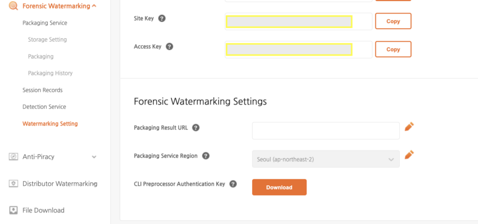Copy the Site Key value

click(x=393, y=21)
